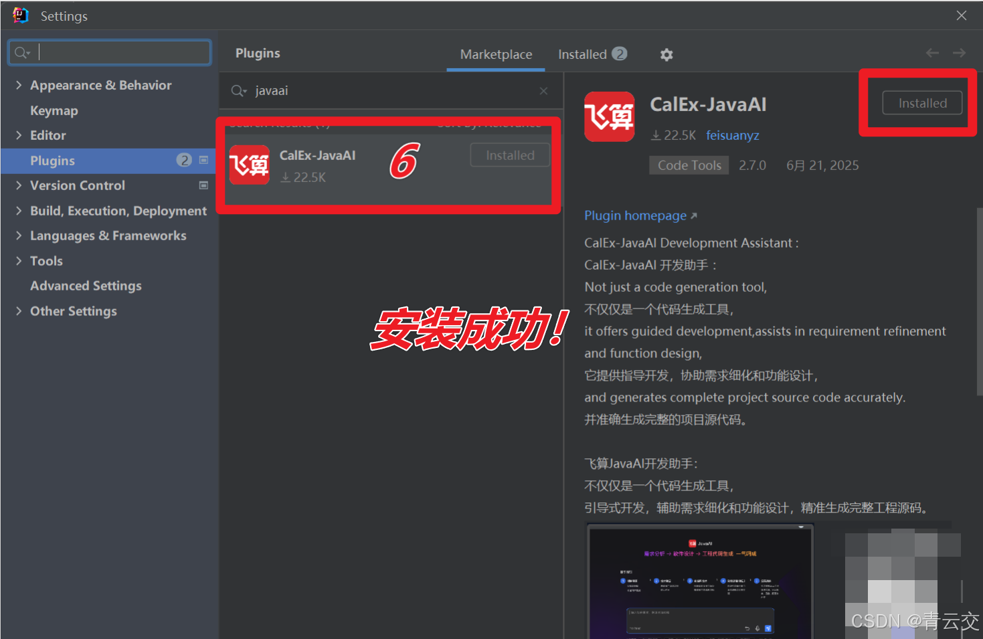Close the Settings dialog
The width and height of the screenshot is (983, 639).
pos(962,15)
